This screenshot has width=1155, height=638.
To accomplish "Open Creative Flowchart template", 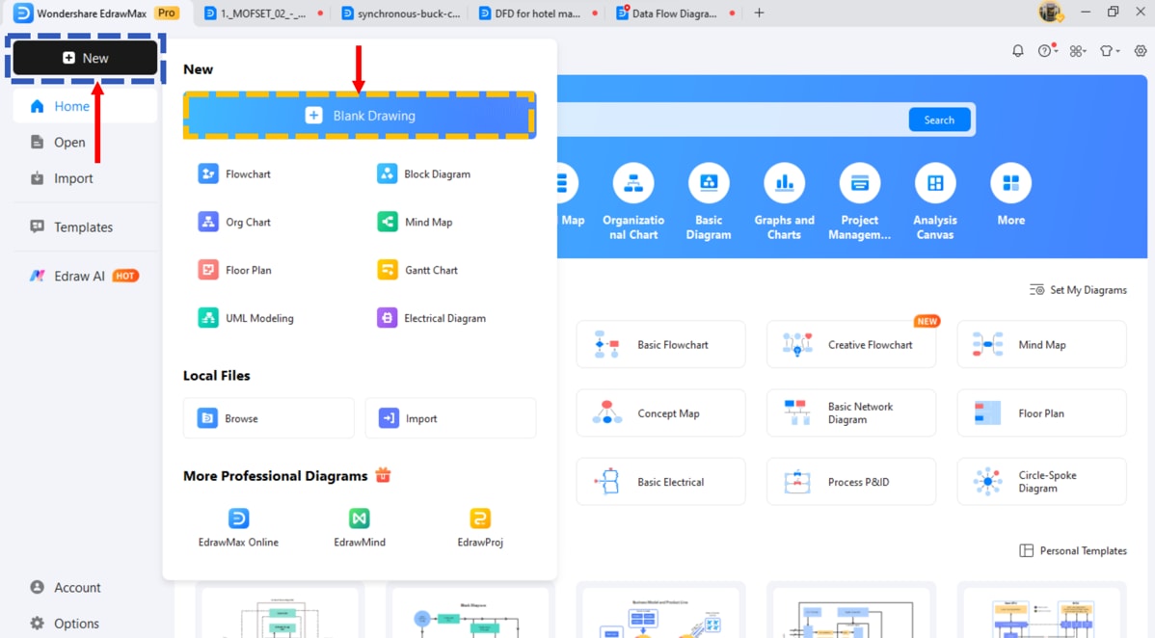I will point(850,344).
